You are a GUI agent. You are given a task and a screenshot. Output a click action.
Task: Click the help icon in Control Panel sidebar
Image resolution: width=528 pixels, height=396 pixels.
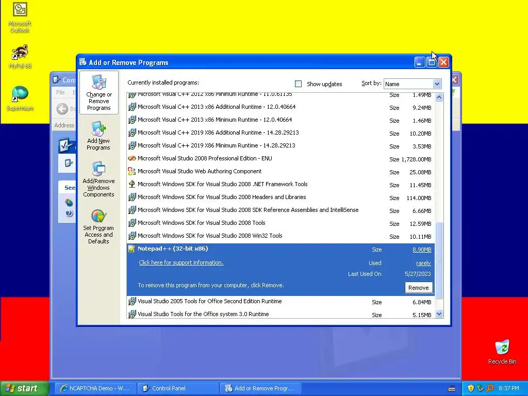[x=69, y=213]
